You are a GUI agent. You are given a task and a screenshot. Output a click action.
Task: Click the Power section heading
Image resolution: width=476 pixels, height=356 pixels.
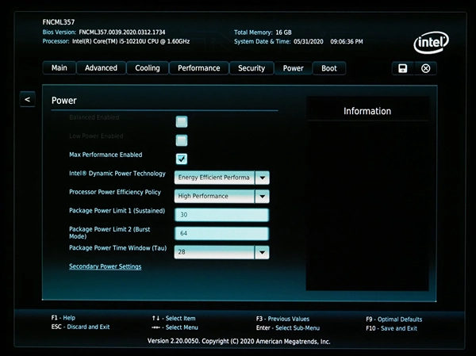[x=64, y=101]
